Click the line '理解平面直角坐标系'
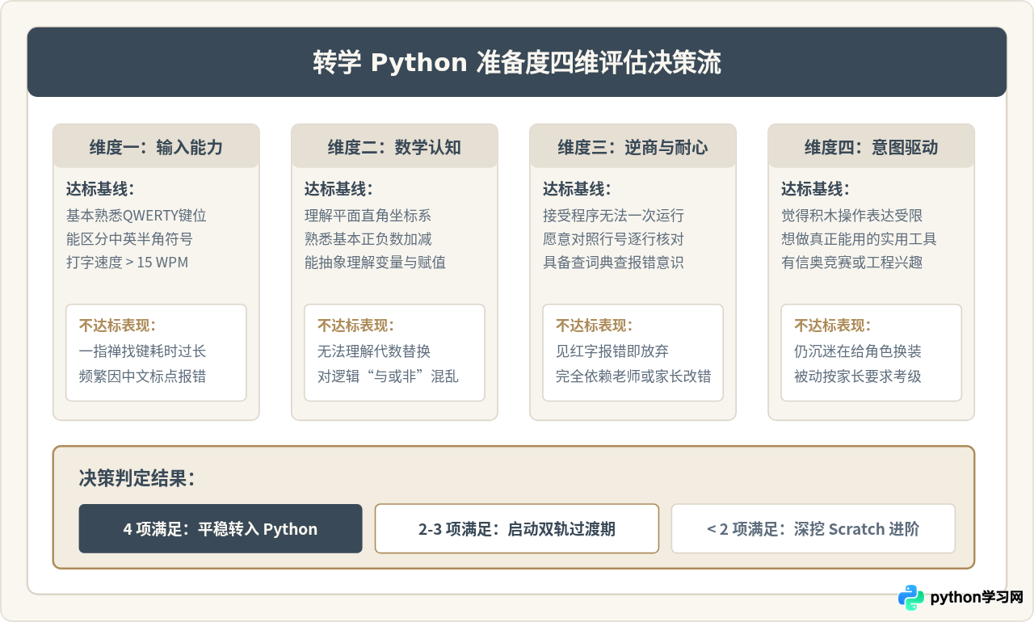Image resolution: width=1034 pixels, height=622 pixels. point(368,216)
